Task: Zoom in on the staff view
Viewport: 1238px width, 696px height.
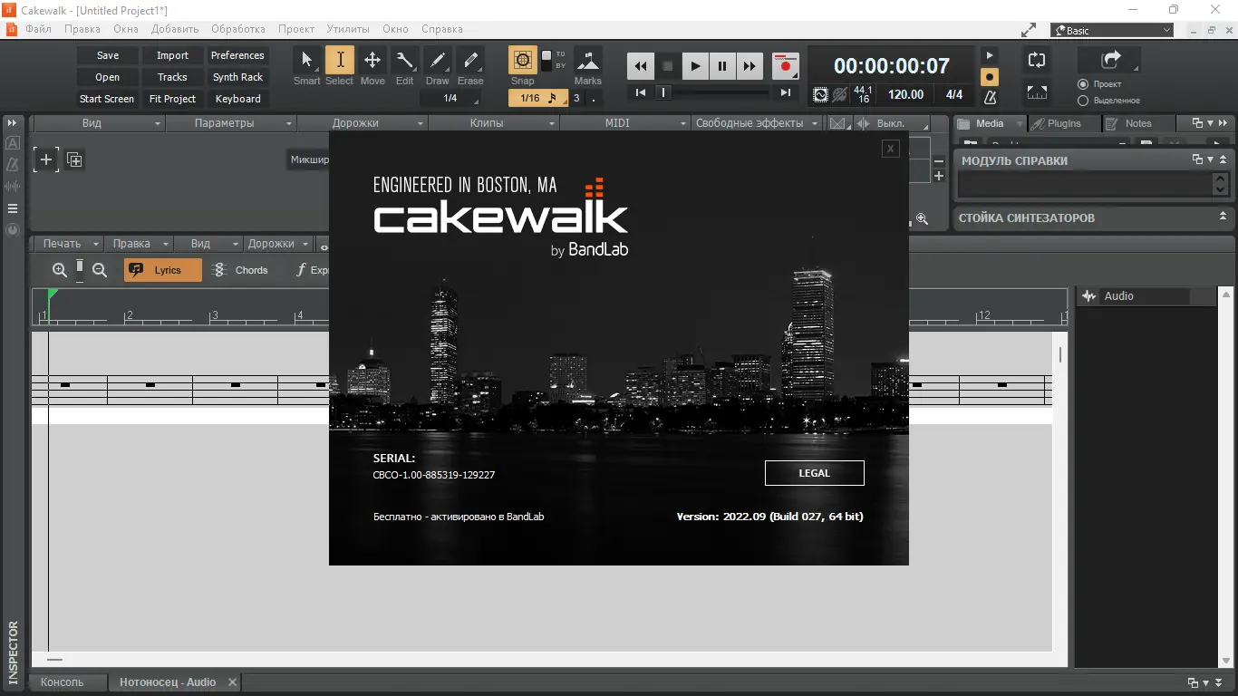Action: click(60, 270)
